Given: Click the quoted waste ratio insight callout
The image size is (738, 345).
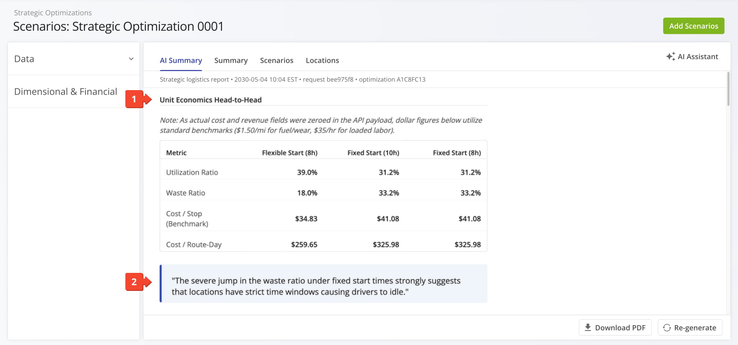Looking at the screenshot, I should (x=324, y=284).
